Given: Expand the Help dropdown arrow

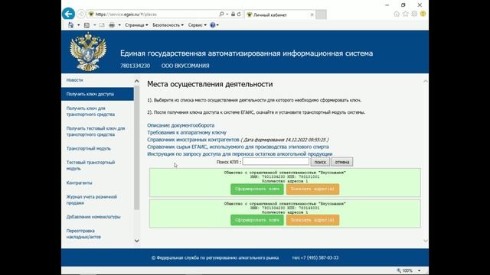Looking at the screenshot, I should click(217, 25).
